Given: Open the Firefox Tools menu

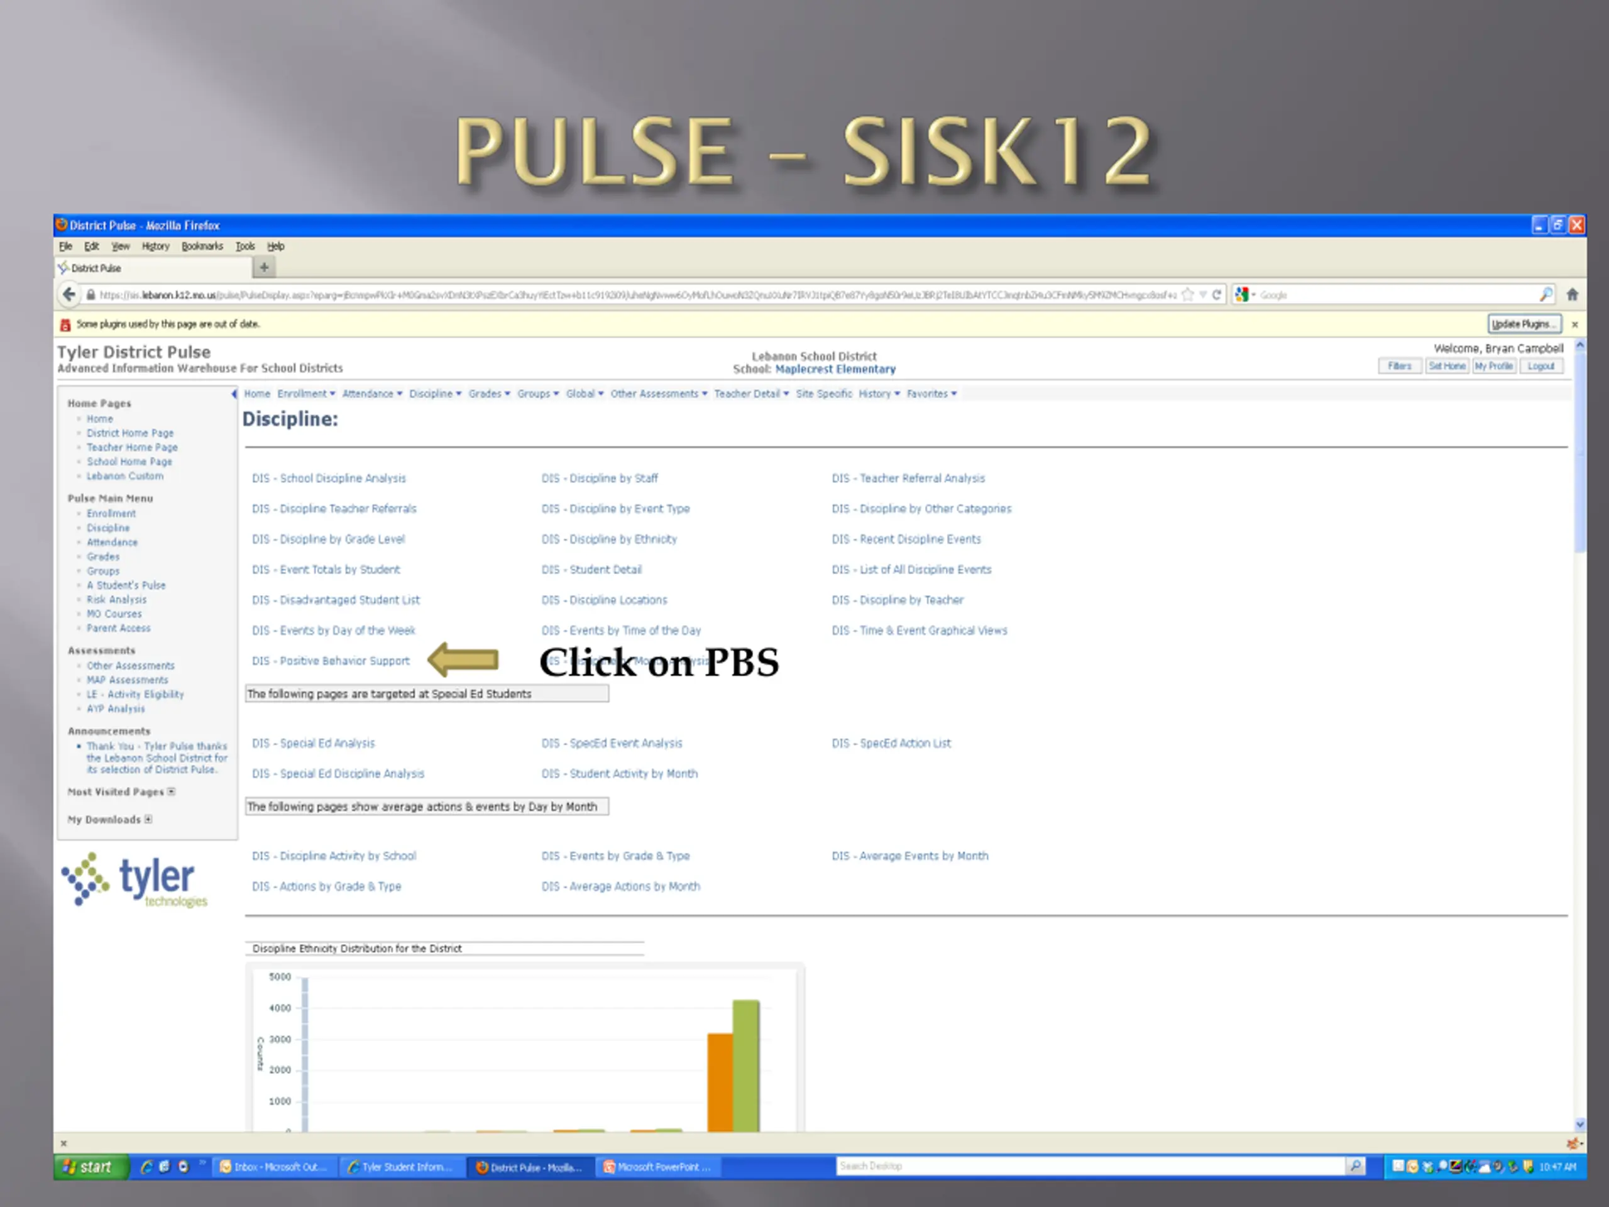Looking at the screenshot, I should pos(245,246).
